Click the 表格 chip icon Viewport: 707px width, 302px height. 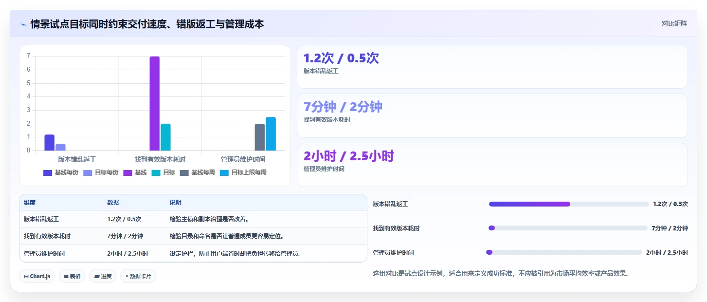(66, 276)
